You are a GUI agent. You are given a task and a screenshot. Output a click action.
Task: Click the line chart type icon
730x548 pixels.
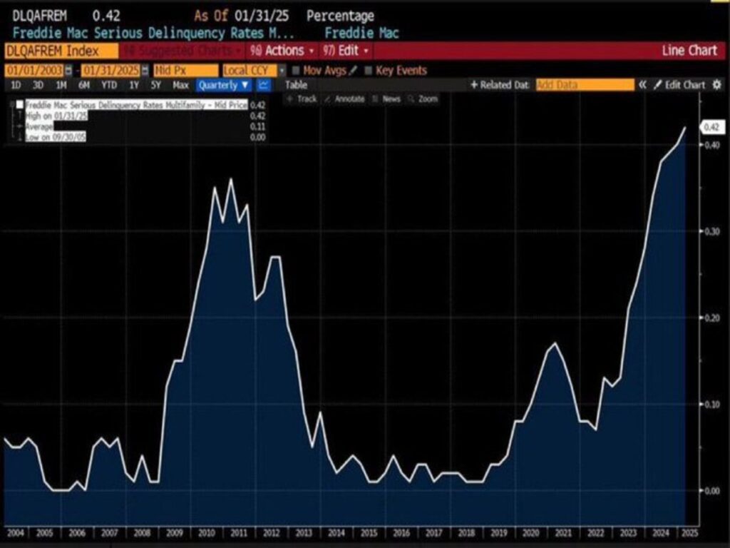click(x=264, y=85)
